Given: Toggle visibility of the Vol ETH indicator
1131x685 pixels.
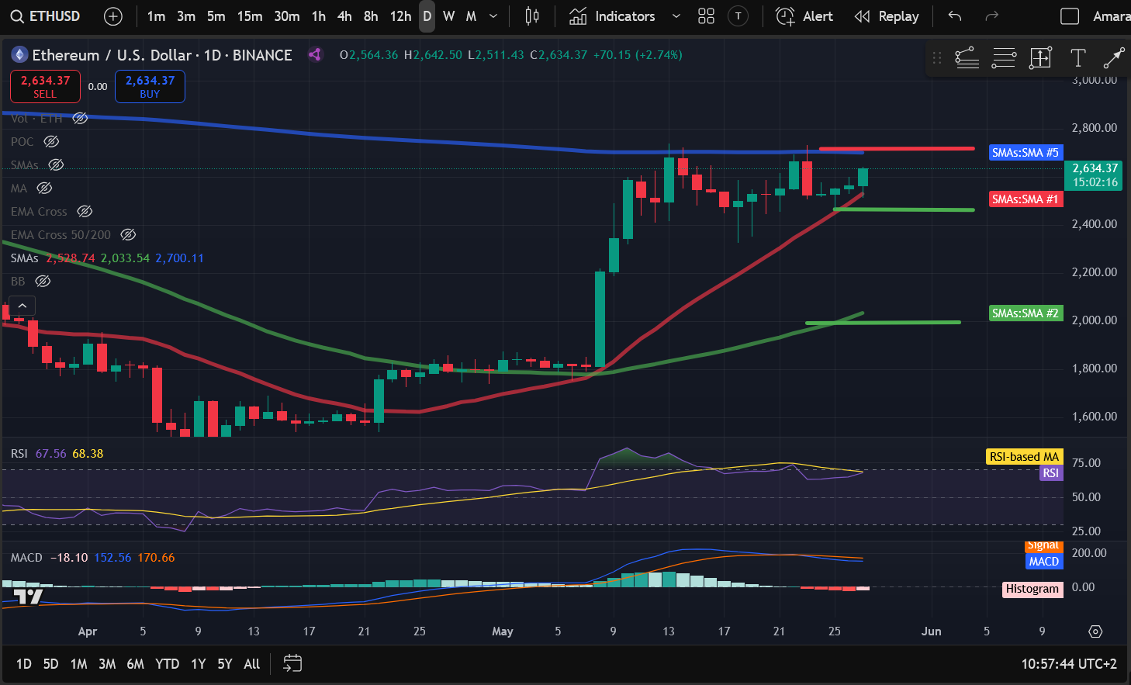Looking at the screenshot, I should pos(80,118).
